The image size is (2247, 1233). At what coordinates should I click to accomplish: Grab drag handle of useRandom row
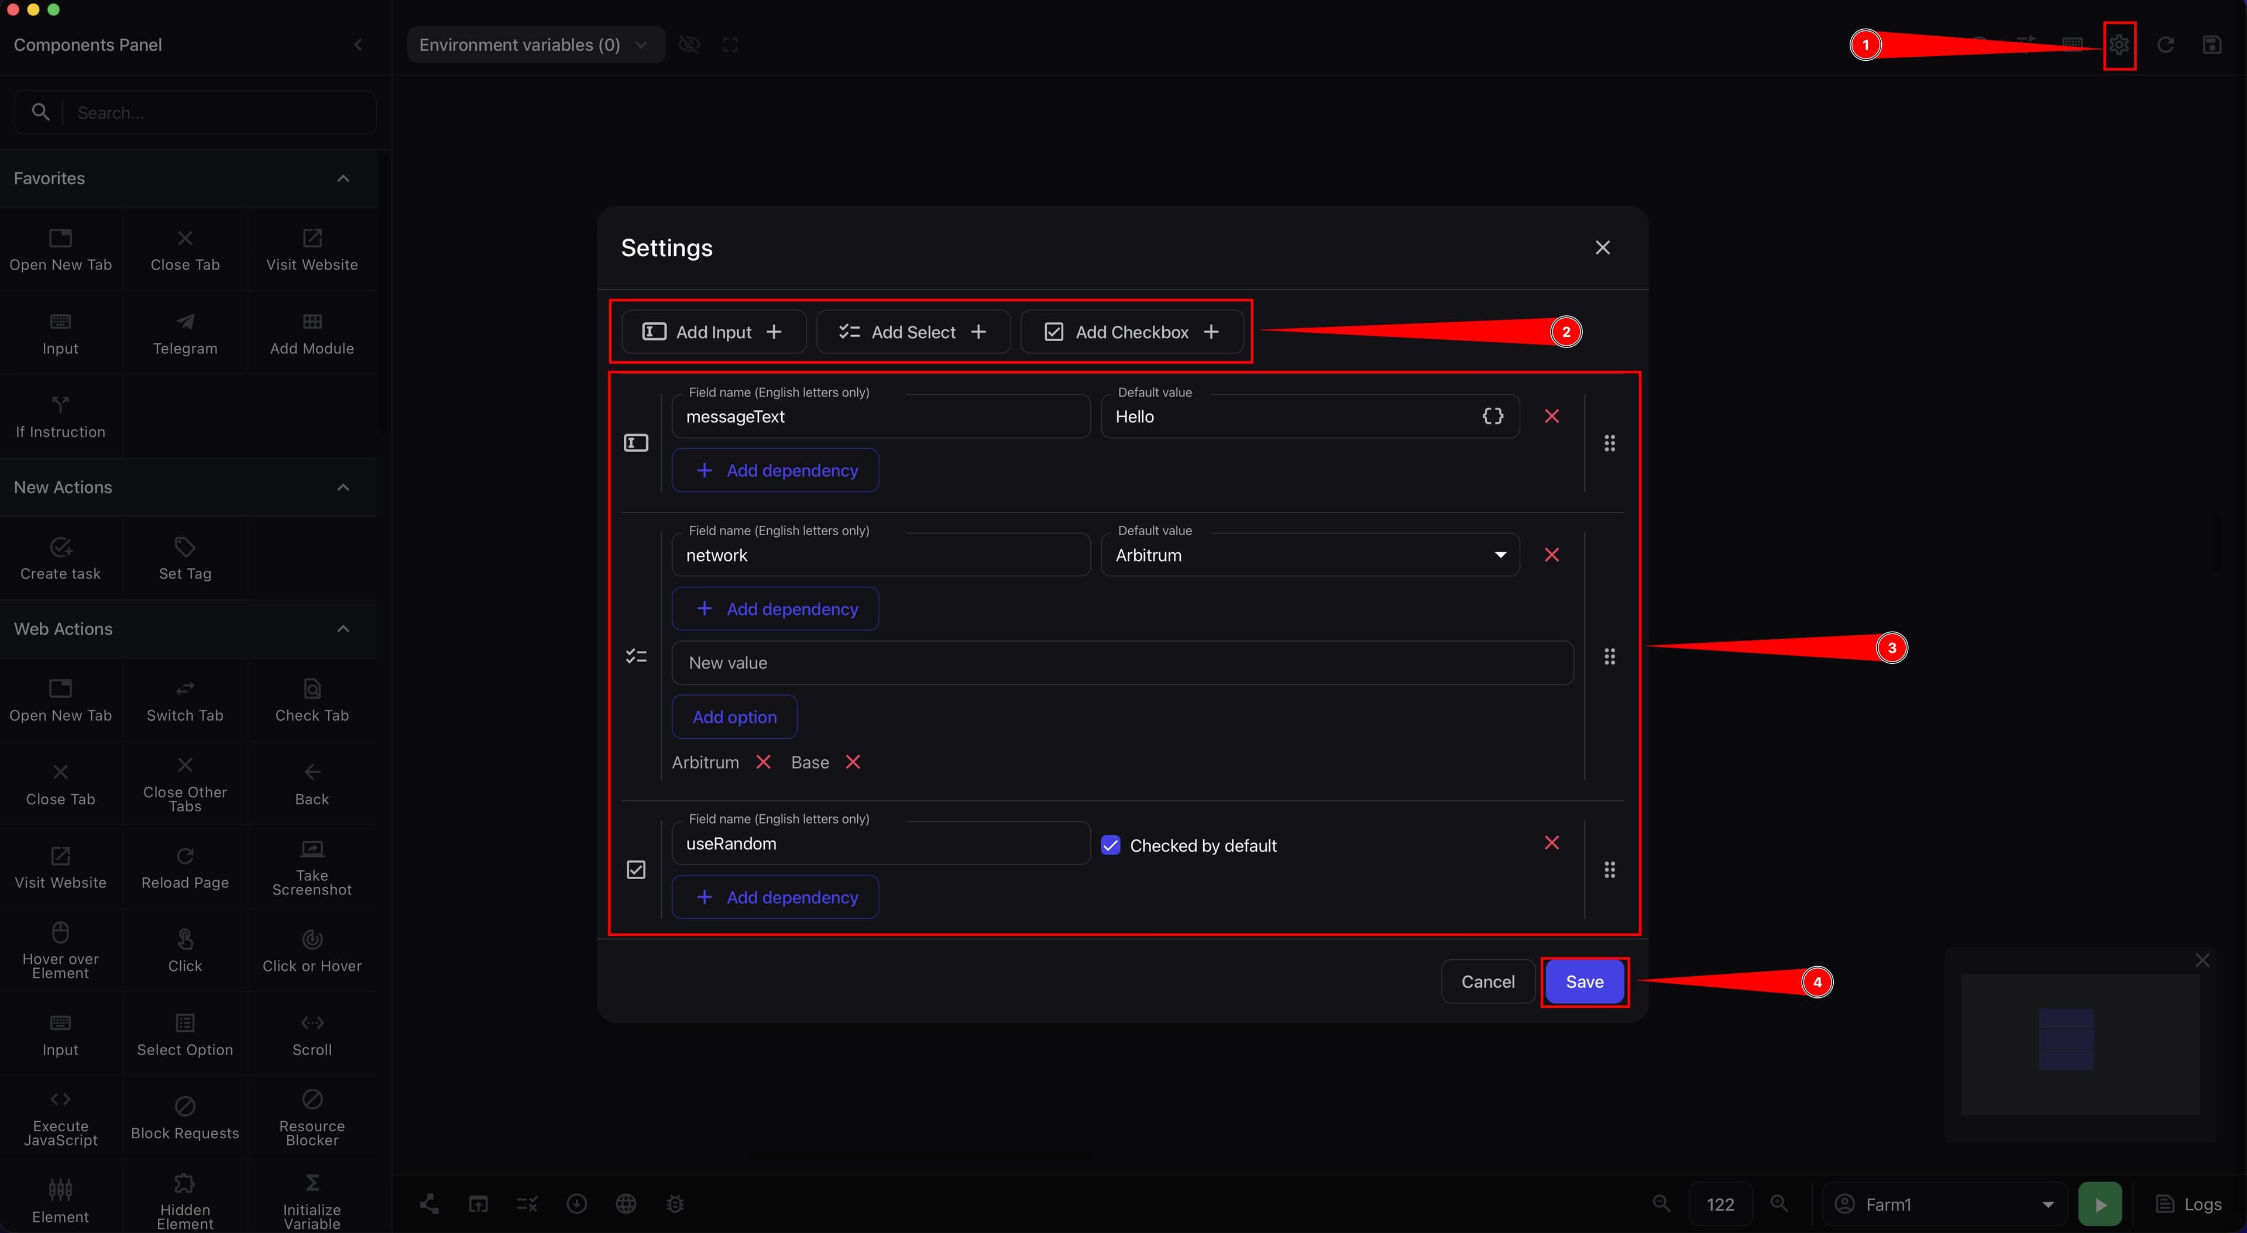1609,870
